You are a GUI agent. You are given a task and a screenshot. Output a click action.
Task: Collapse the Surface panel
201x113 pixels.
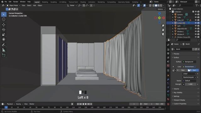[176, 57]
